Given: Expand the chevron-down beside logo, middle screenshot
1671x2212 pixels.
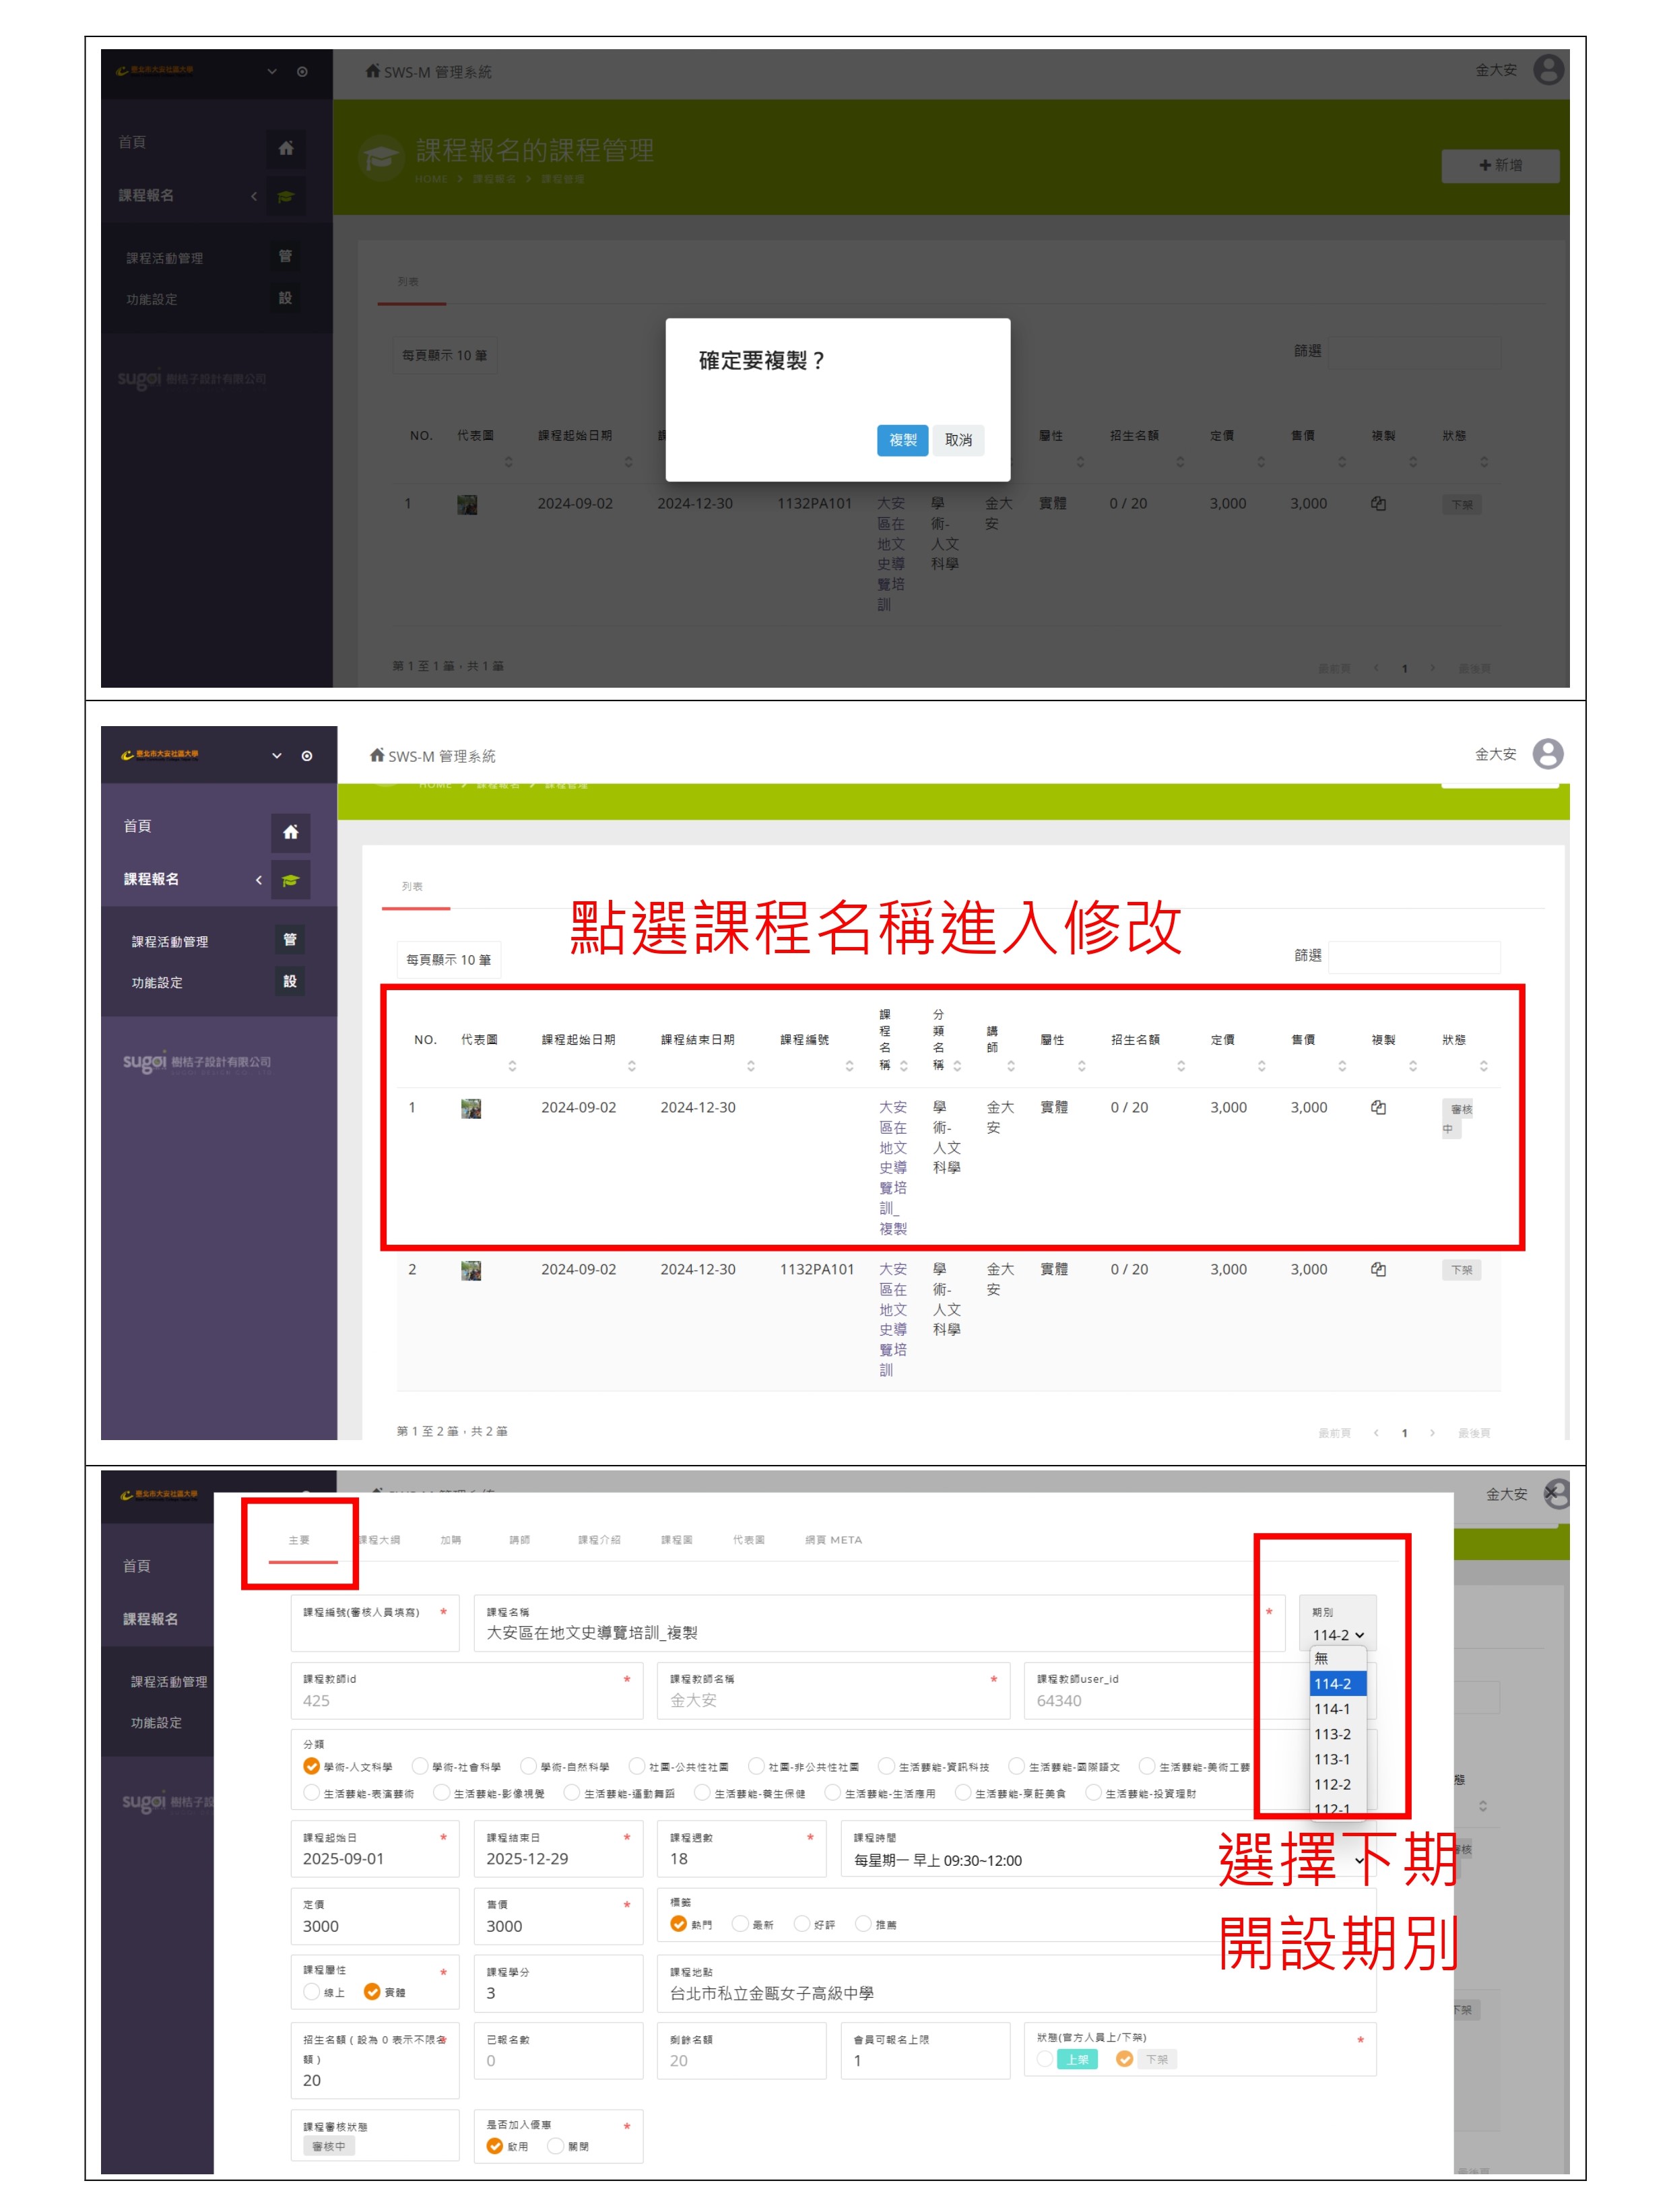Looking at the screenshot, I should click(277, 756).
